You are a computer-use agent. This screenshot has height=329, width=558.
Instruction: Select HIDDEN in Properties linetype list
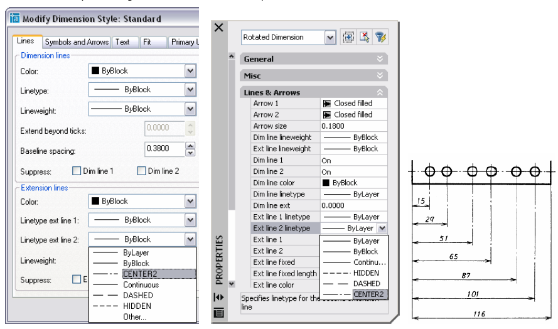pyautogui.click(x=354, y=273)
